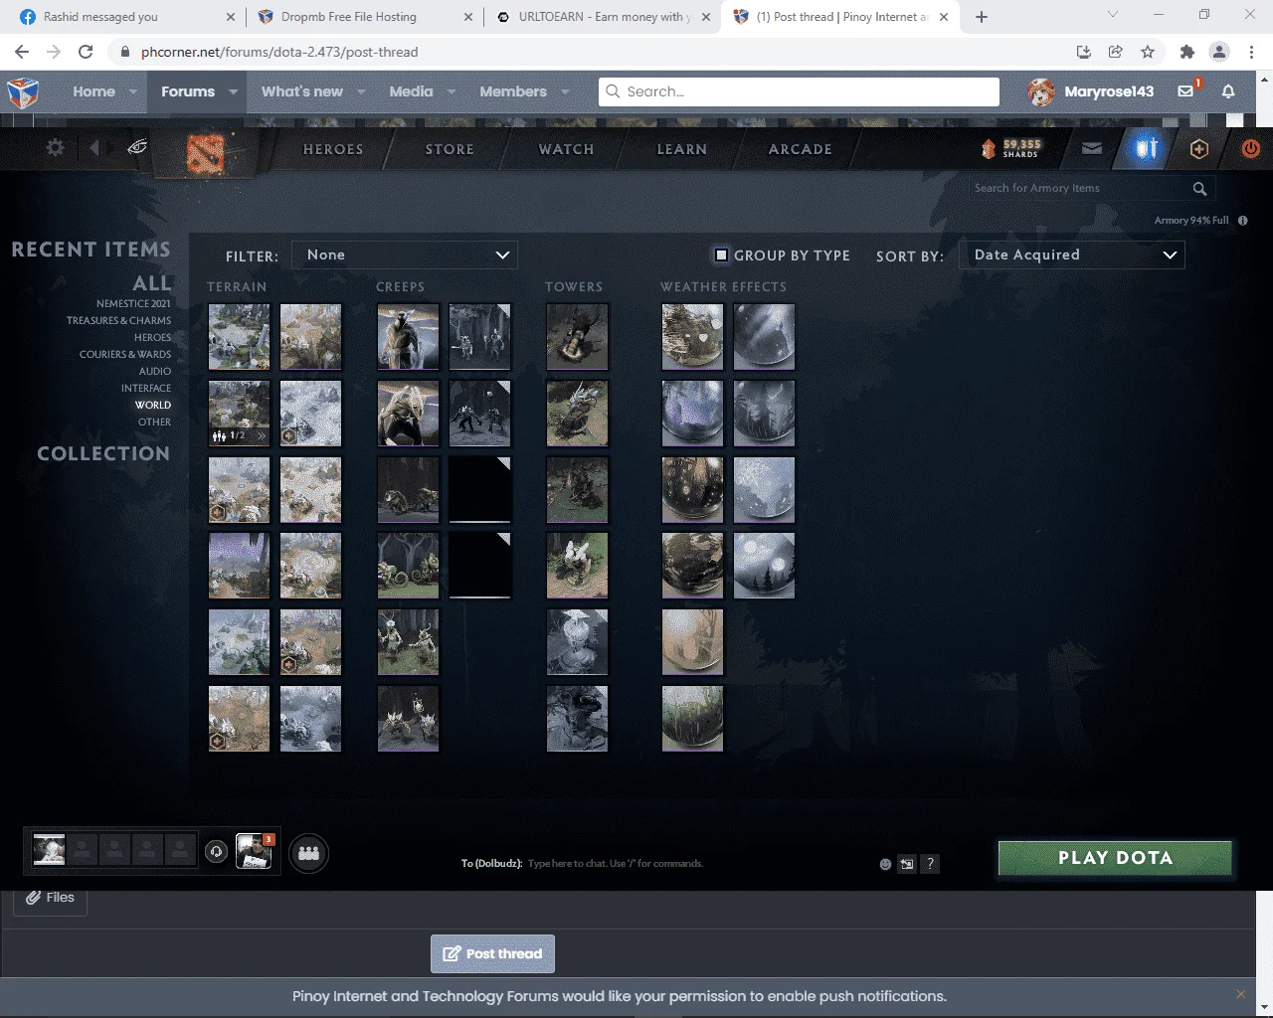
Task: Open Sort By Date Acquired dropdown
Action: tap(1072, 255)
